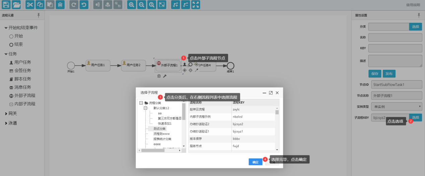Select 脚本任务 in palette
Viewport: 425px width, 176px height.
[20, 79]
